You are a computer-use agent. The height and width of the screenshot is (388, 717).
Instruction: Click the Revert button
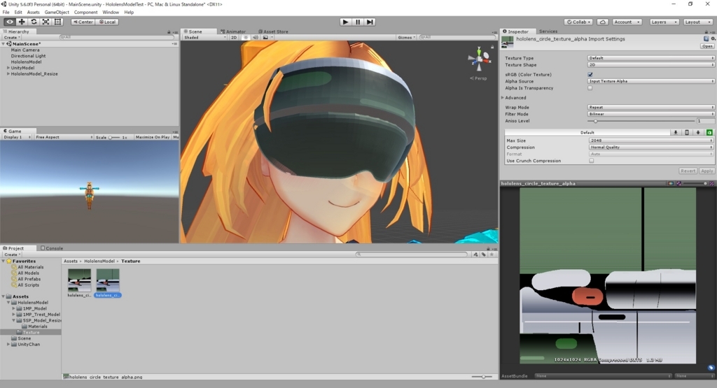click(688, 171)
